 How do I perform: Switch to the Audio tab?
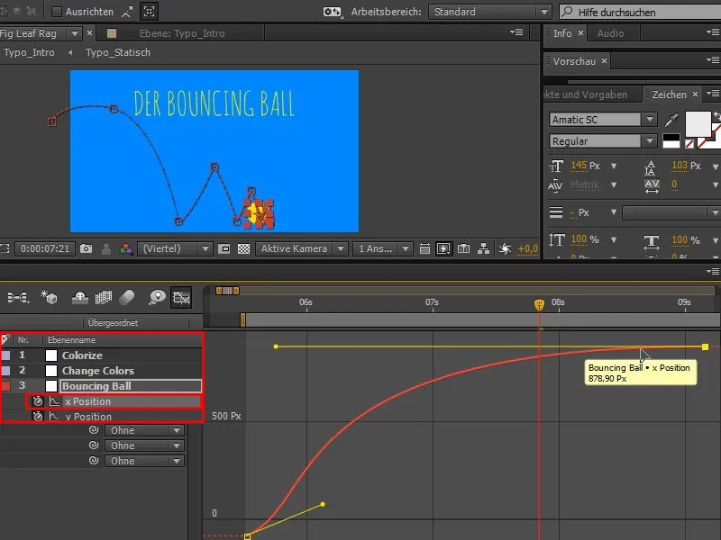(x=610, y=33)
